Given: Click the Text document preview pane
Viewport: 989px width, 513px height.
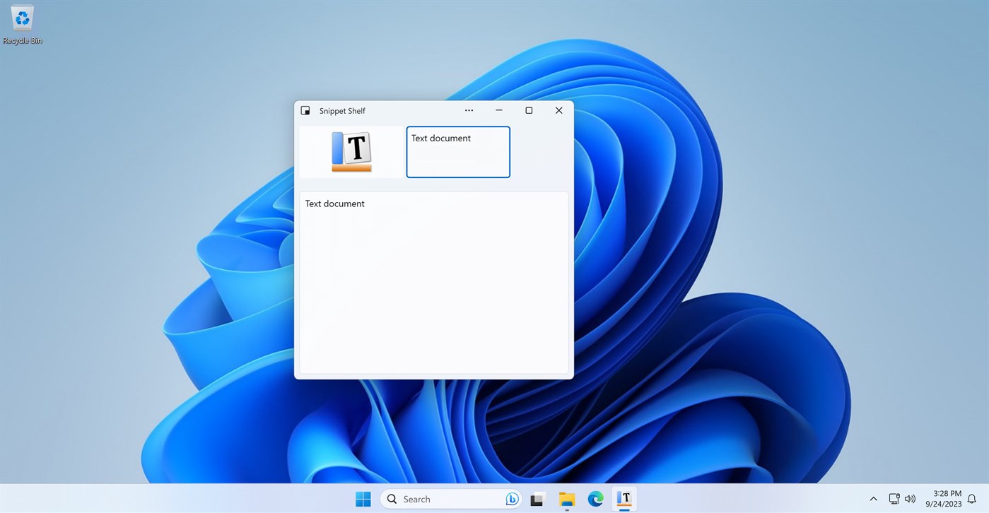Looking at the screenshot, I should coord(433,281).
